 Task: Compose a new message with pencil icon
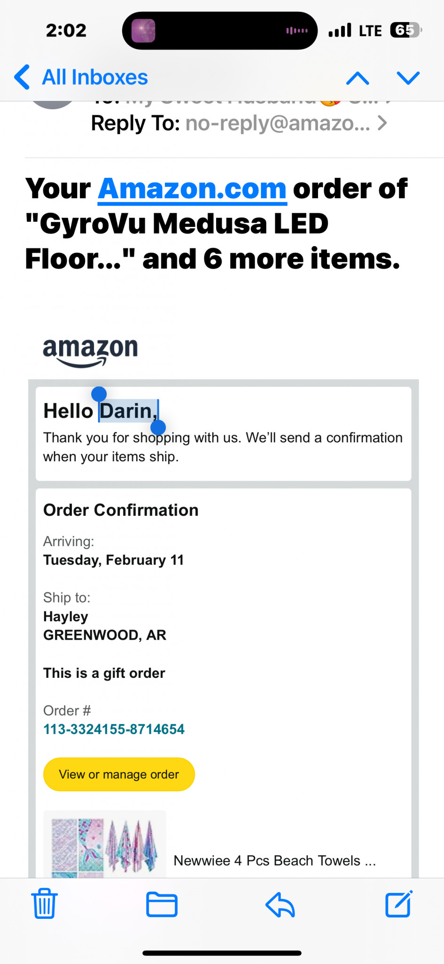click(x=399, y=904)
